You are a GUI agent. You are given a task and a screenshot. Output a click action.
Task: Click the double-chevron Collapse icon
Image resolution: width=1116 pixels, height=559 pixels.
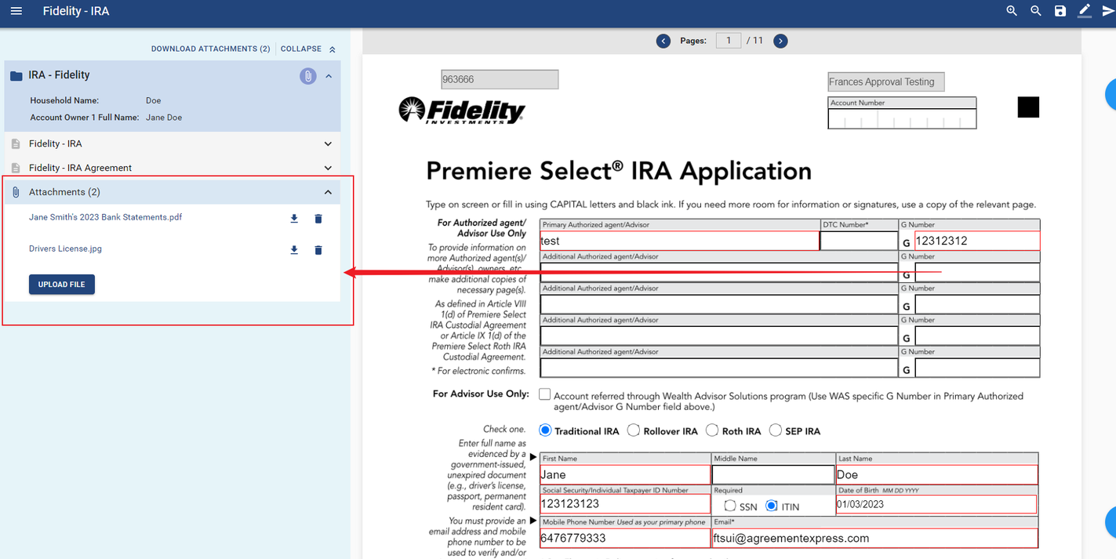[333, 49]
